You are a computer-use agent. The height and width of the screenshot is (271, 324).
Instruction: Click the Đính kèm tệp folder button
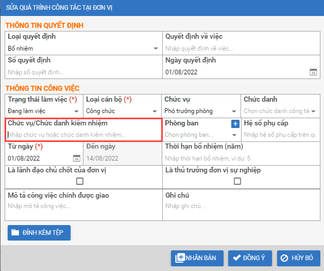[x=39, y=233]
